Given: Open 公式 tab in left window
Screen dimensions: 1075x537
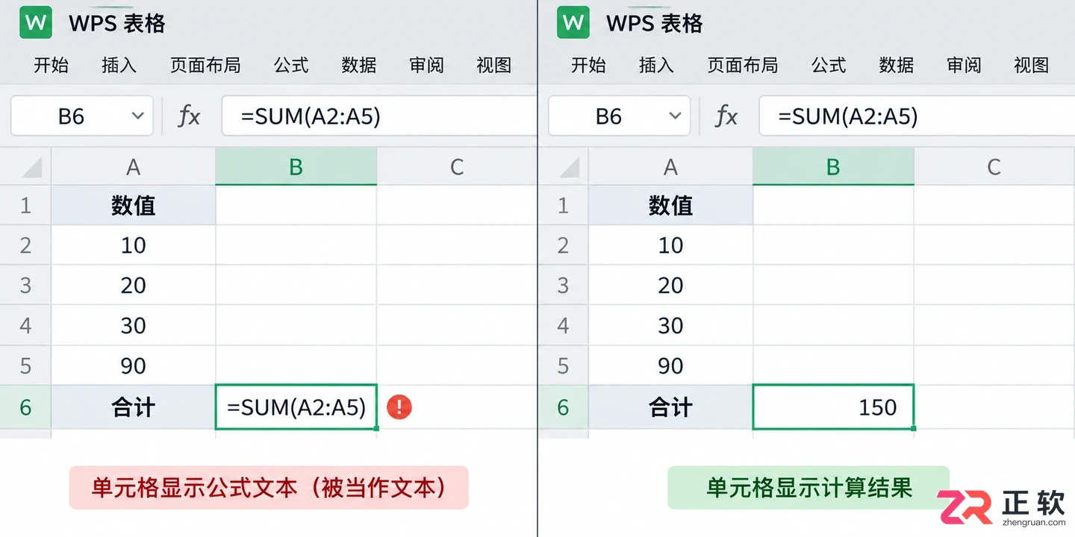Looking at the screenshot, I should (x=291, y=66).
